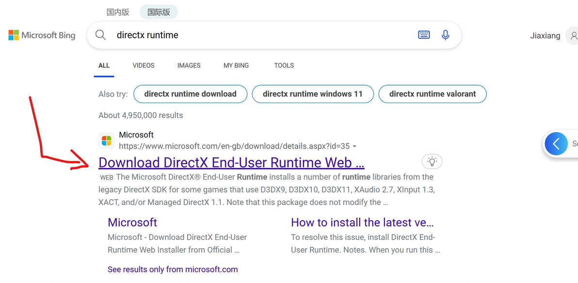Switch to 国内版 tab
The image size is (578, 283).
(118, 12)
